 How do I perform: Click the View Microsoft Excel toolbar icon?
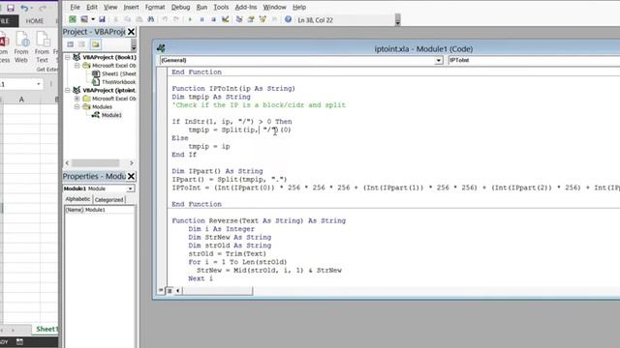click(x=73, y=19)
